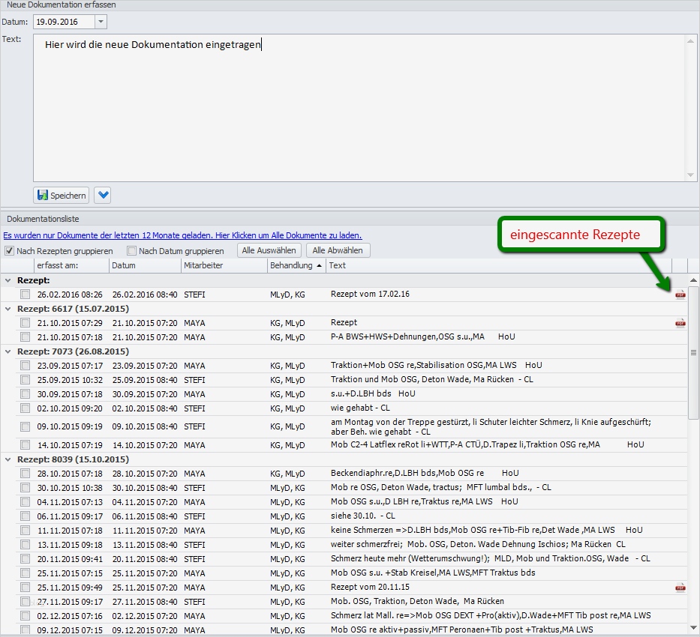Viewport: 700px width, 637px height.
Task: Collapse the 'Rezept: 6617 (15.07.2015)' group
Action: click(x=8, y=309)
